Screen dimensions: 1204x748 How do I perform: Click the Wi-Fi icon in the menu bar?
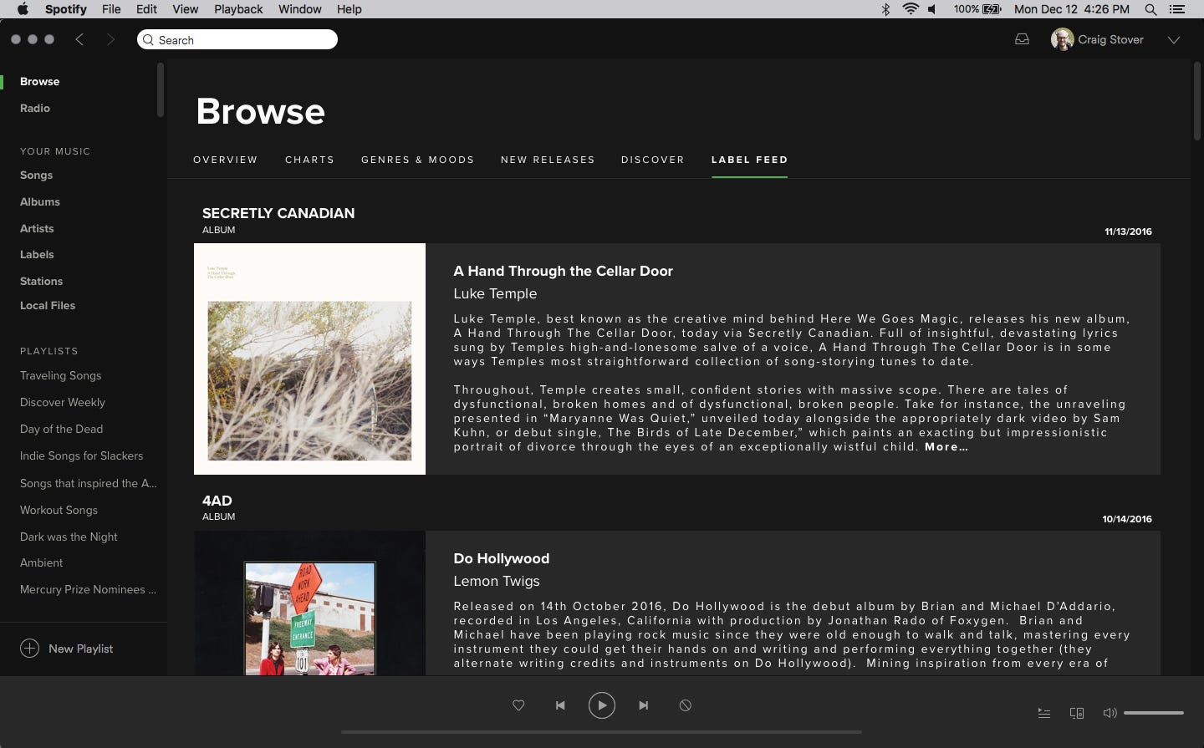pyautogui.click(x=911, y=9)
